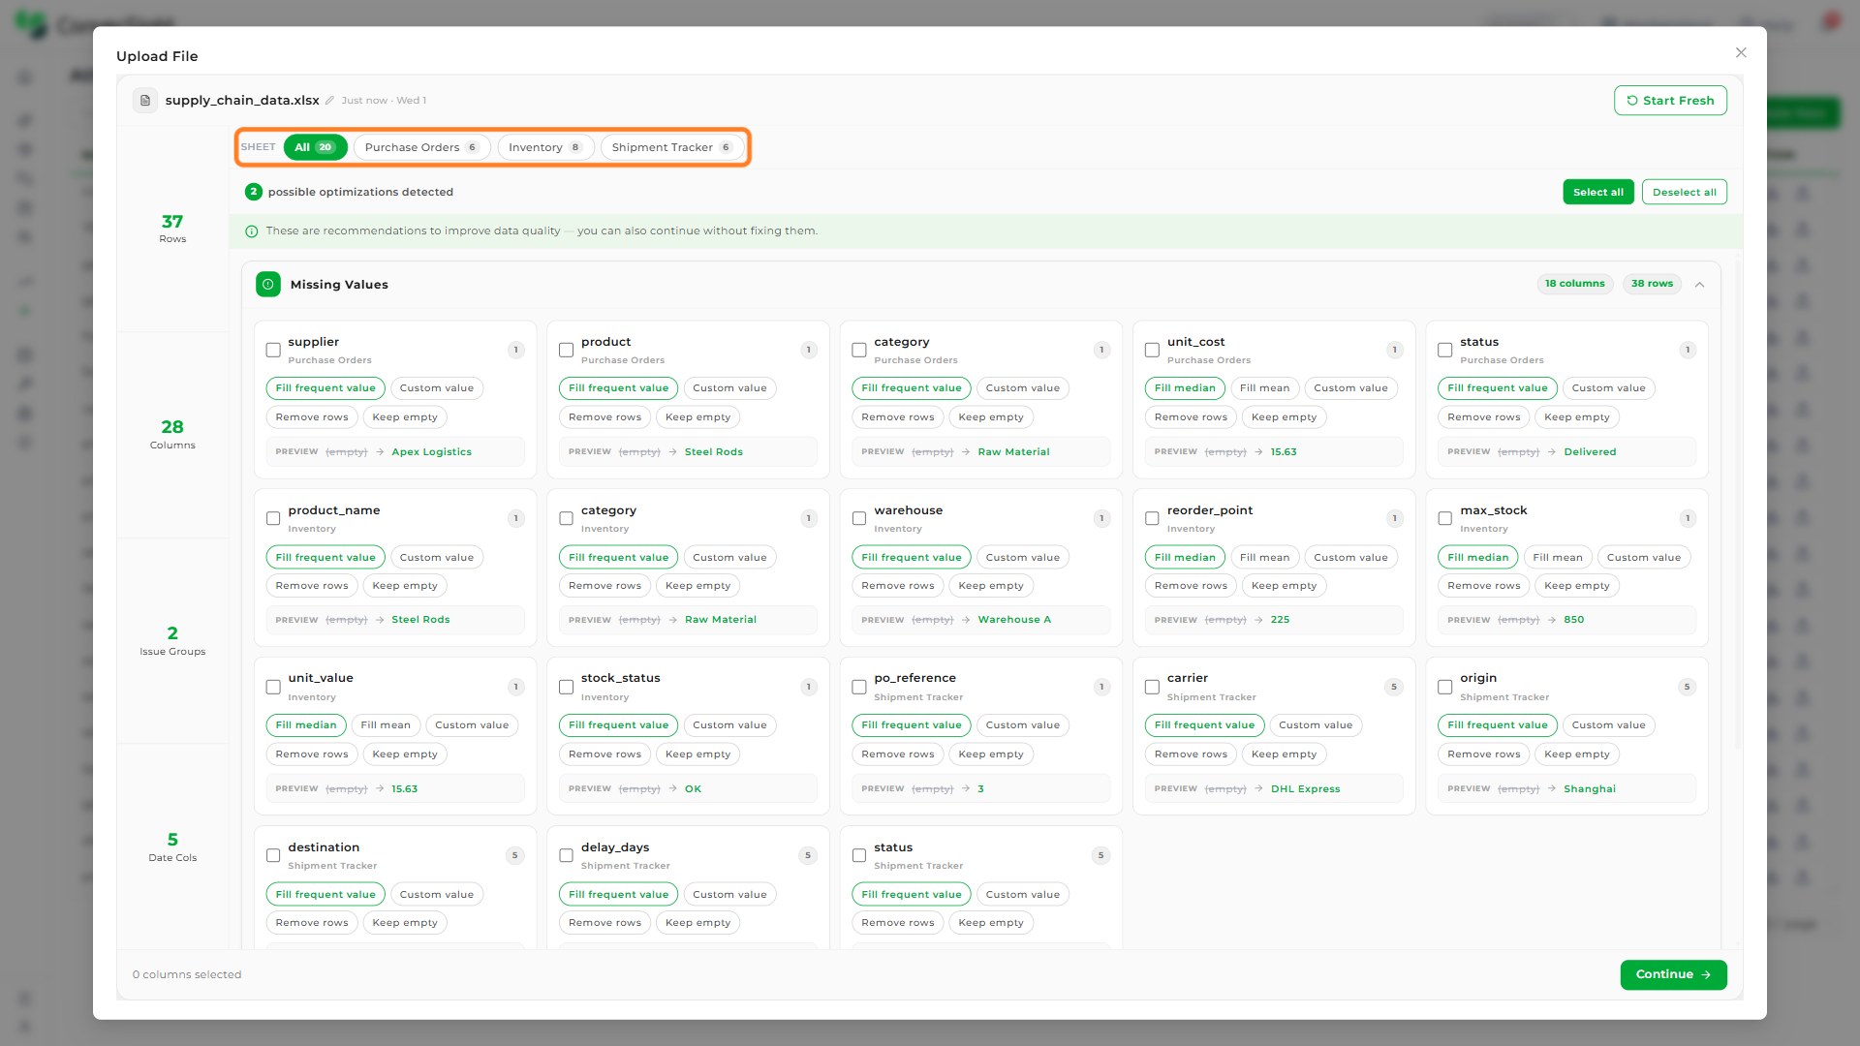Click the file document icon beside supply_chain_data.xlsx
The image size is (1860, 1046).
click(145, 101)
